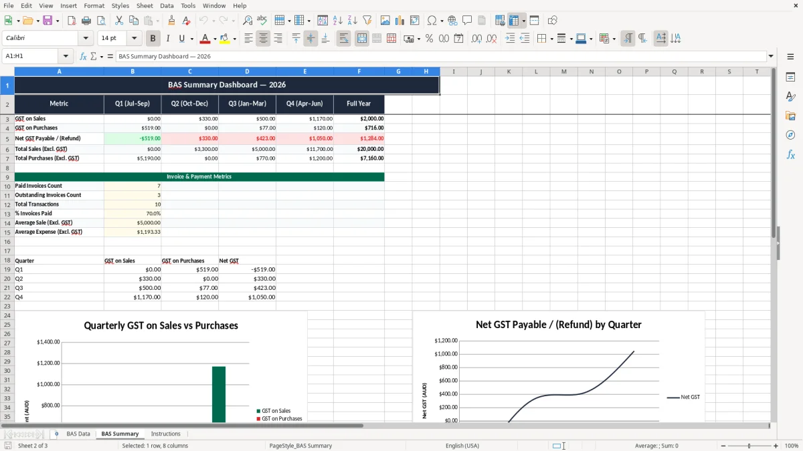Image resolution: width=803 pixels, height=451 pixels.
Task: Open the Styles menu
Action: pyautogui.click(x=120, y=5)
